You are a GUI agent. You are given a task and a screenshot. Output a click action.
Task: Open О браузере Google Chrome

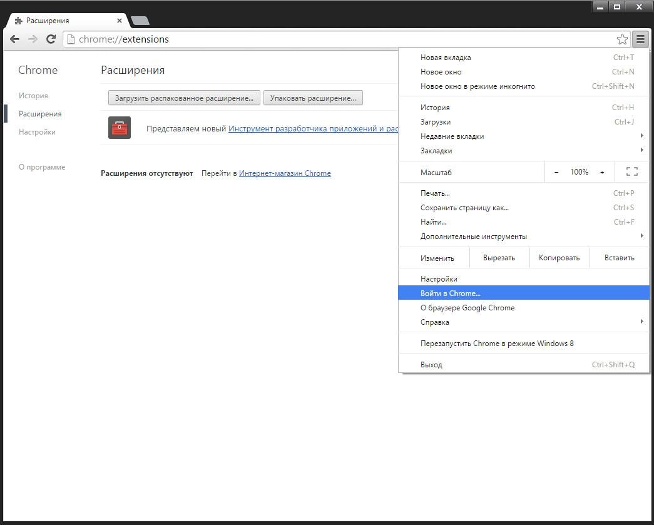524,308
